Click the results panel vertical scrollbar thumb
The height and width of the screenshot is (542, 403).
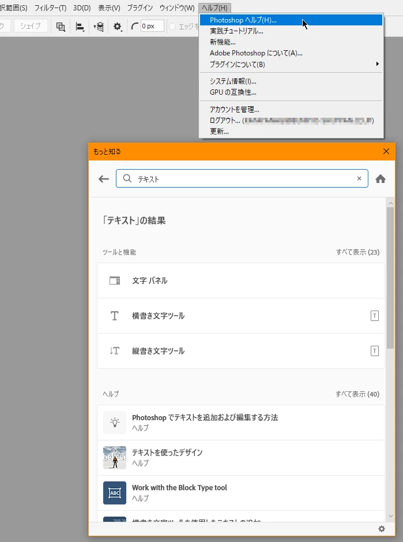coord(390,278)
